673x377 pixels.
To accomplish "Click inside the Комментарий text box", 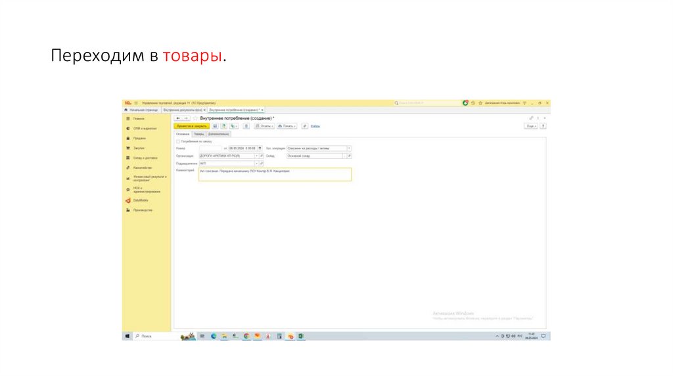I will pyautogui.click(x=275, y=174).
